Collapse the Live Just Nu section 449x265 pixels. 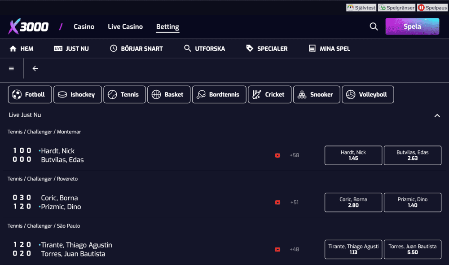point(437,115)
